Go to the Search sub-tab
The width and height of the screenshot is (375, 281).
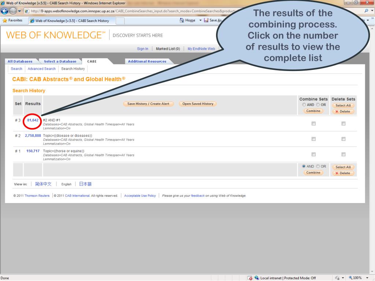tap(16, 69)
